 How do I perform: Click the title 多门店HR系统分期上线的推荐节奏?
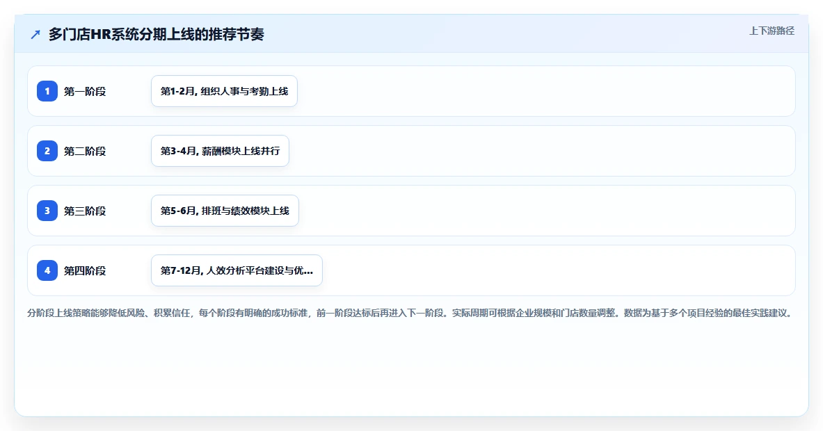coord(157,35)
